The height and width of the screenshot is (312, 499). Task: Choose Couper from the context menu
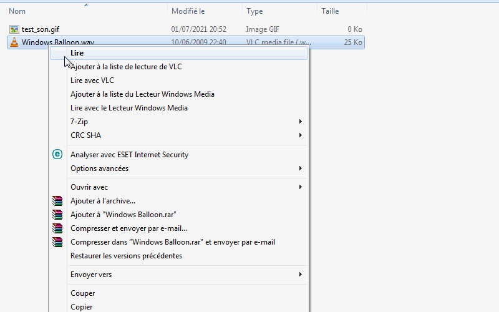(178, 293)
